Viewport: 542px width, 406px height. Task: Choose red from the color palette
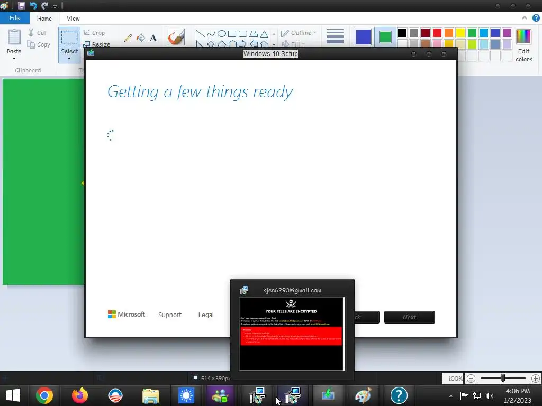(x=437, y=33)
